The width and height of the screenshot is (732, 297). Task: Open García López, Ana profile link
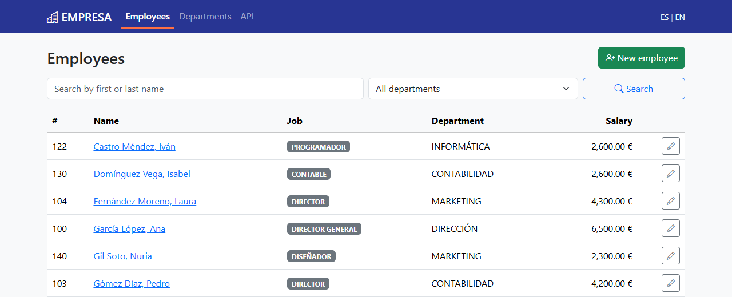pos(129,228)
